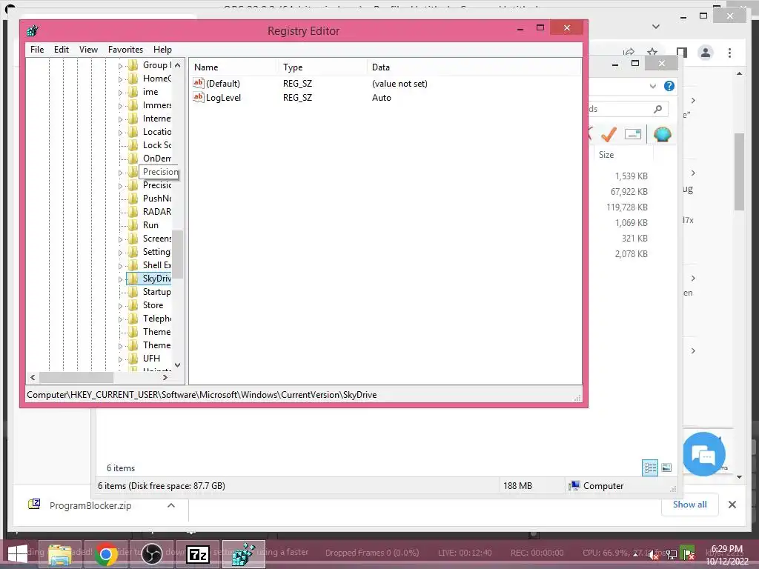This screenshot has width=759, height=569.
Task: Click the Registry Editor title bar icon
Action: tap(33, 31)
